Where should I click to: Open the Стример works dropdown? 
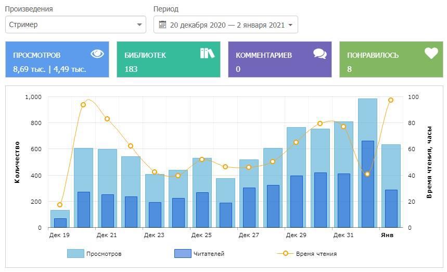[75, 24]
